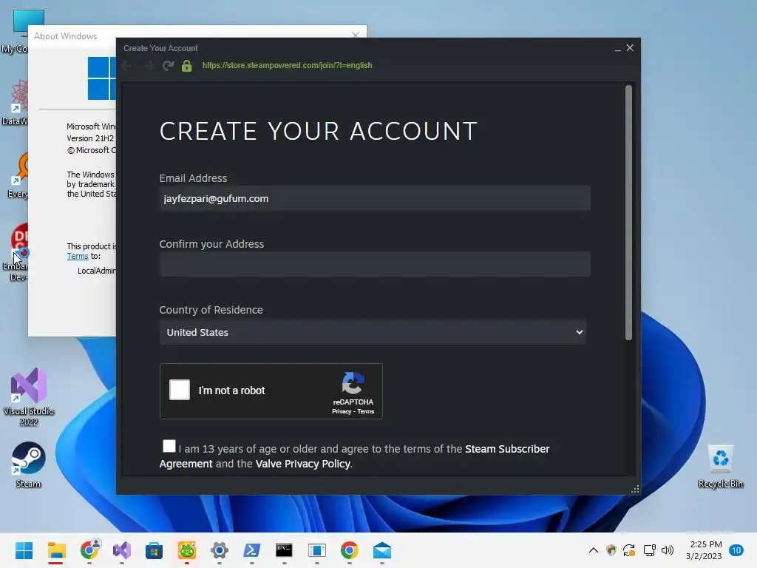
Task: Open the Recycle Bin desktop icon
Action: point(720,466)
